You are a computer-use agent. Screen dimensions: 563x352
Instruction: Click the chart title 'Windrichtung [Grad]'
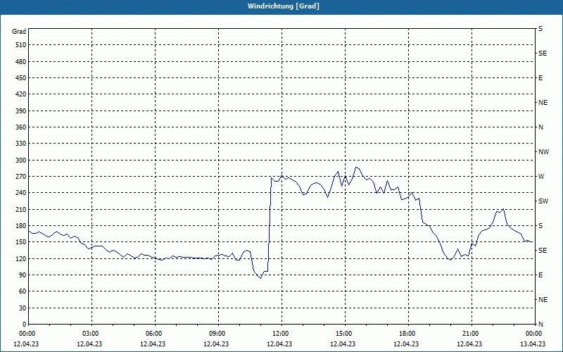coord(284,6)
